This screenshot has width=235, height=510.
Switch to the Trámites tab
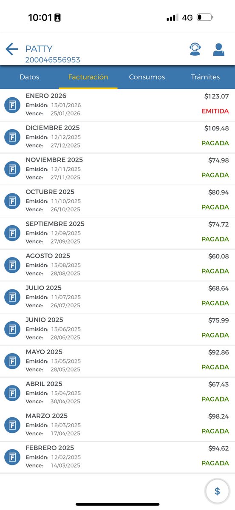pos(205,77)
